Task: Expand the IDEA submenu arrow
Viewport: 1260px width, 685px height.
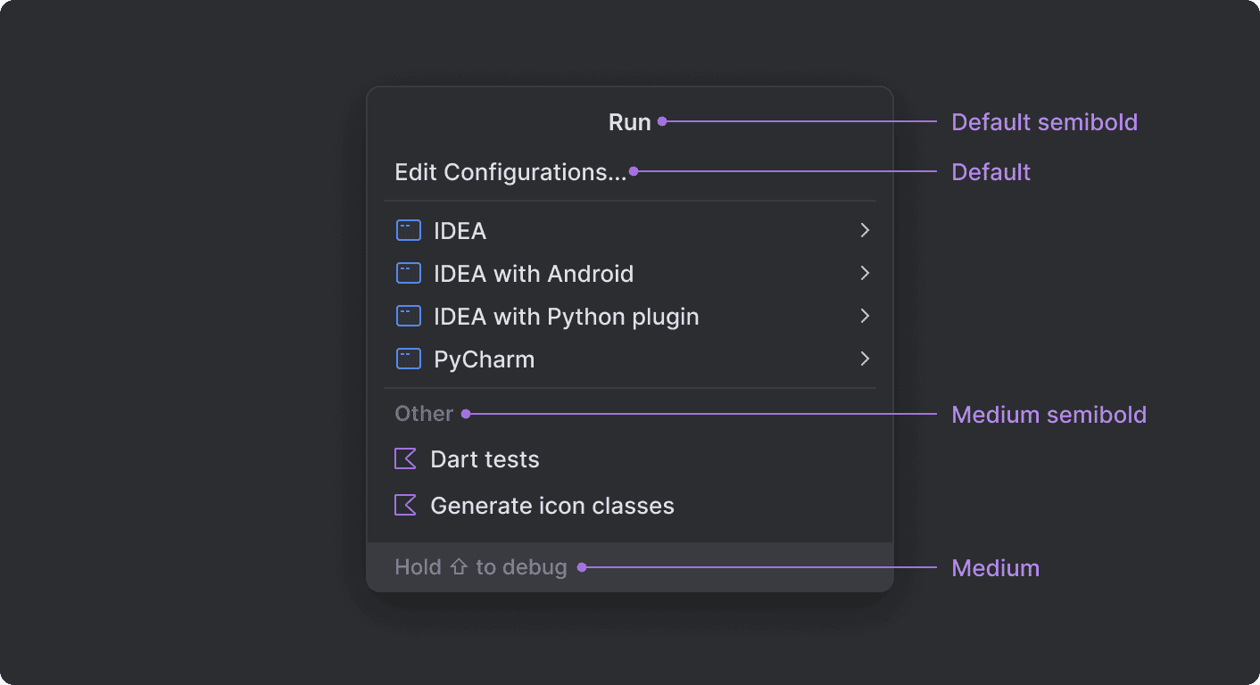Action: 864,231
